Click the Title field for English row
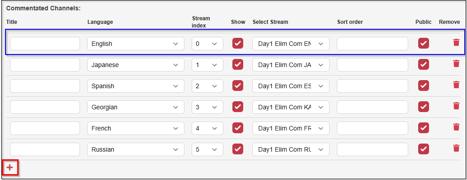467x180 pixels. coord(45,44)
